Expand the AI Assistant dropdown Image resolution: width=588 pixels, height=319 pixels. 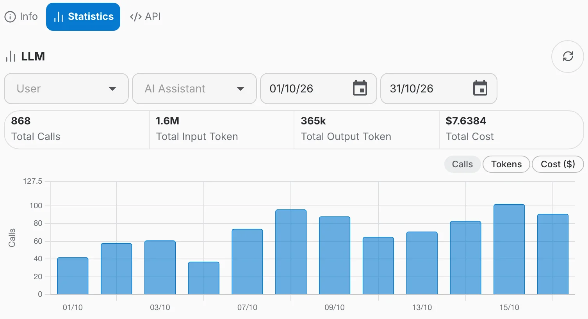pos(194,89)
